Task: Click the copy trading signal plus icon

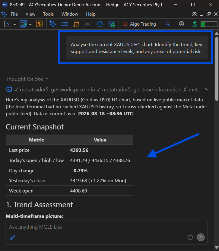Action: click(112, 24)
